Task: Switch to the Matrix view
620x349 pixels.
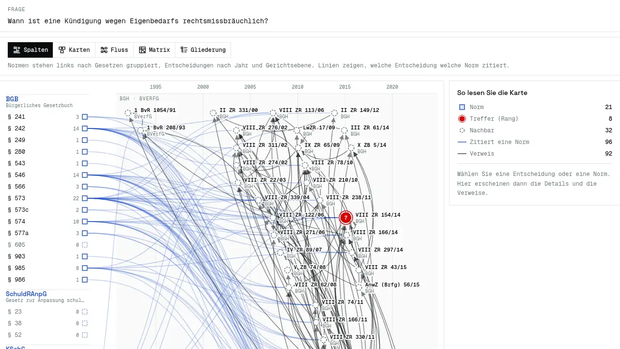Action: 155,50
